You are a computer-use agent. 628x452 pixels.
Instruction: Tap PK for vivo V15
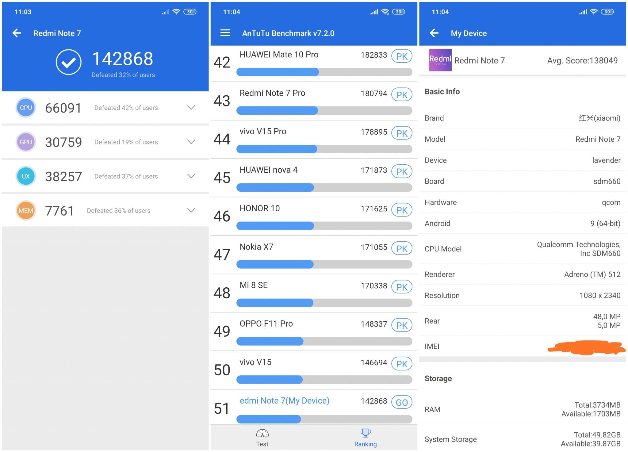[x=402, y=364]
